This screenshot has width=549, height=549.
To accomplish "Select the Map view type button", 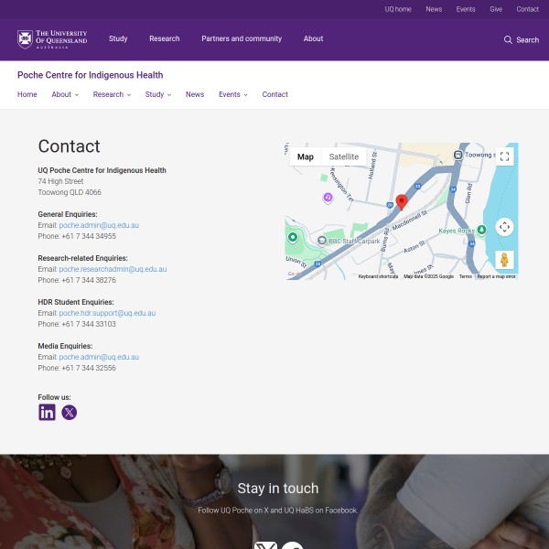I will click(306, 156).
